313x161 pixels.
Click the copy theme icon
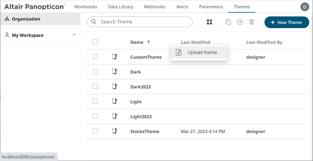coord(228,22)
